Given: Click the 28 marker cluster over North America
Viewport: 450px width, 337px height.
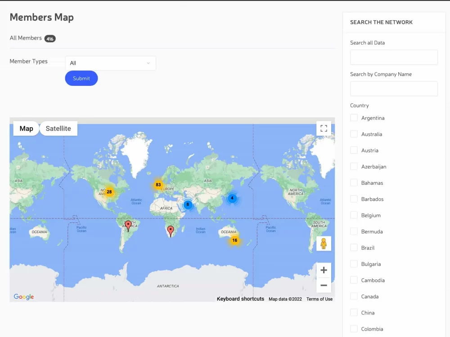Looking at the screenshot, I should pyautogui.click(x=108, y=191).
